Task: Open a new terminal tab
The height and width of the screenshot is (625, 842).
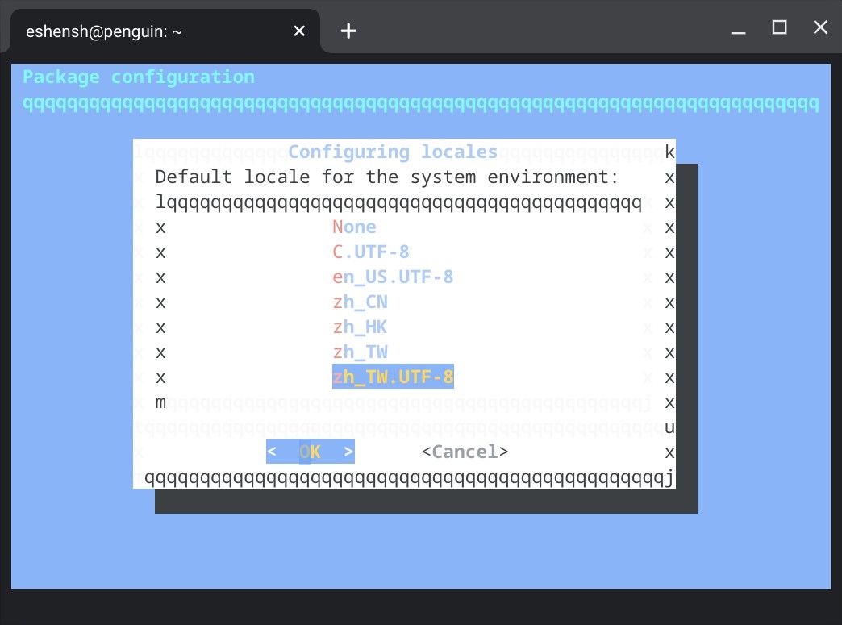Action: [348, 31]
